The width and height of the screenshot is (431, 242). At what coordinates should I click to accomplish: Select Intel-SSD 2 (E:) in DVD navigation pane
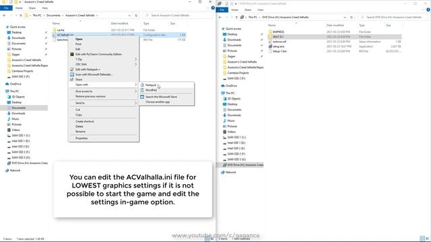236,149
